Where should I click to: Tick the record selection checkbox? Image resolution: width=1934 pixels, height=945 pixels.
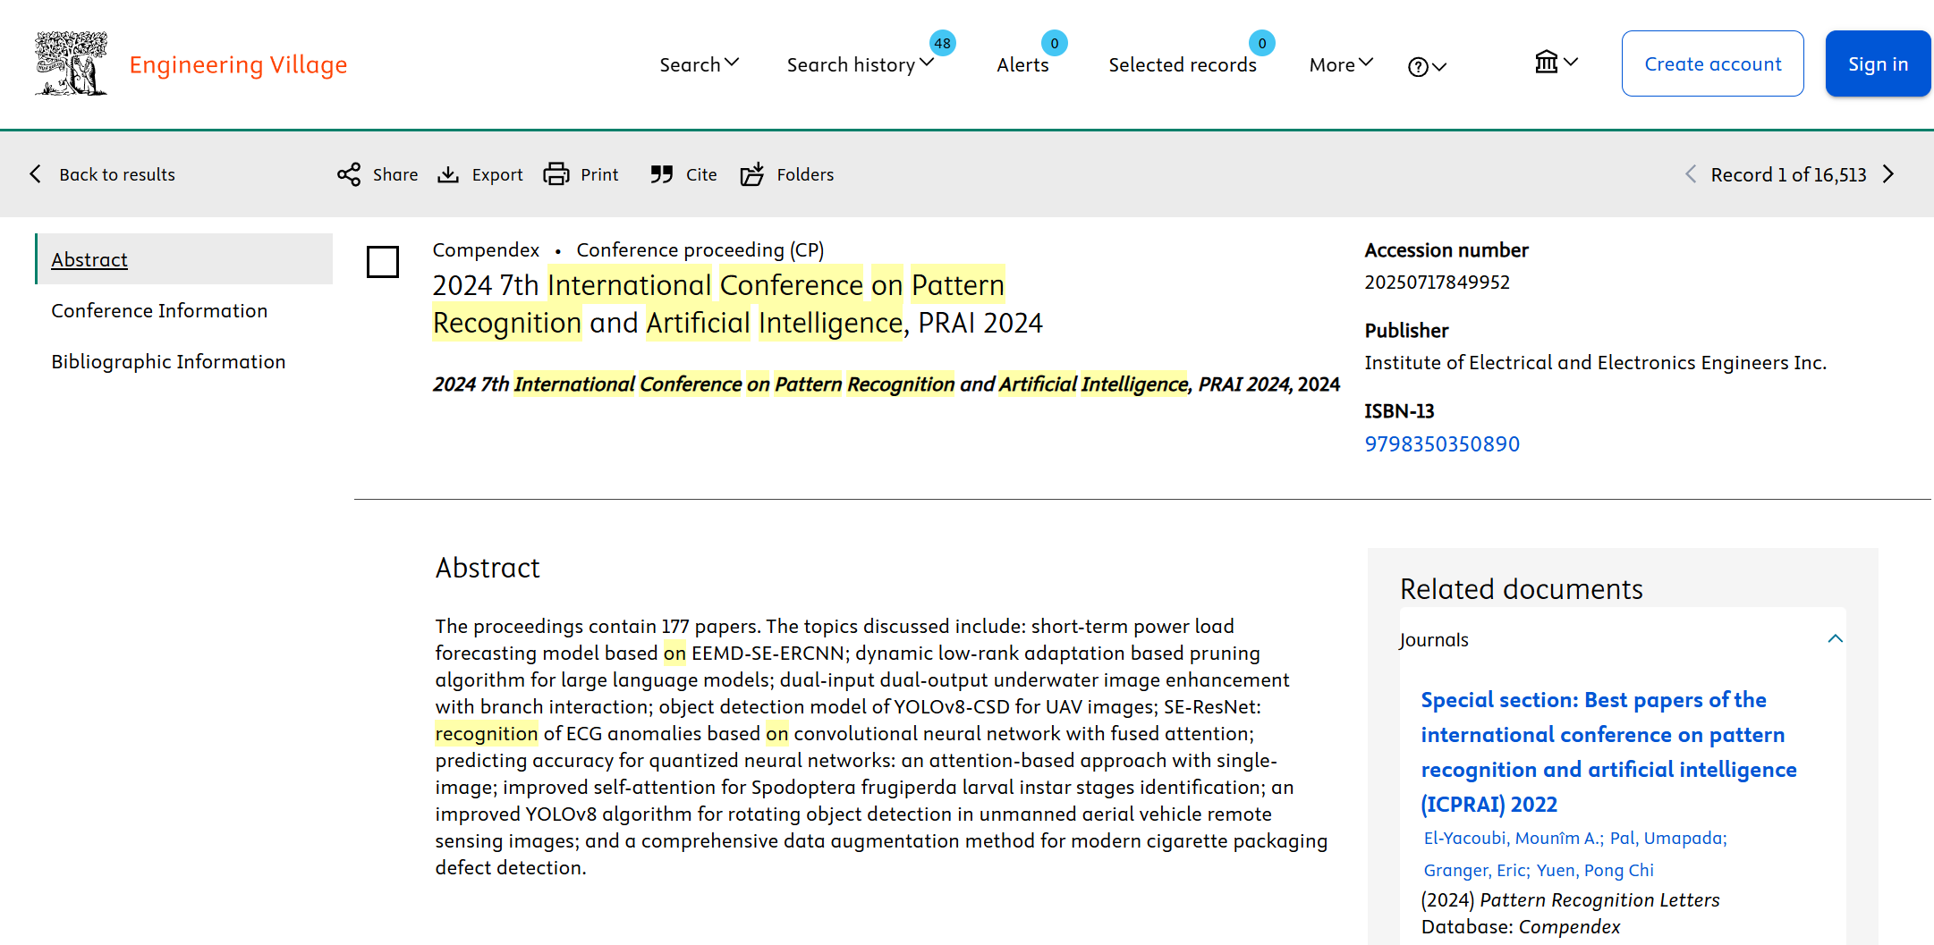click(x=383, y=262)
